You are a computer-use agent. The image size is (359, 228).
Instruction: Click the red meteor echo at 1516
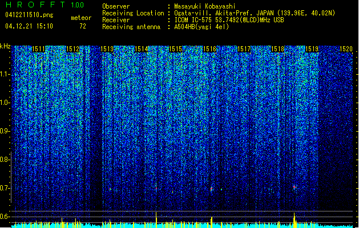(x=211, y=189)
